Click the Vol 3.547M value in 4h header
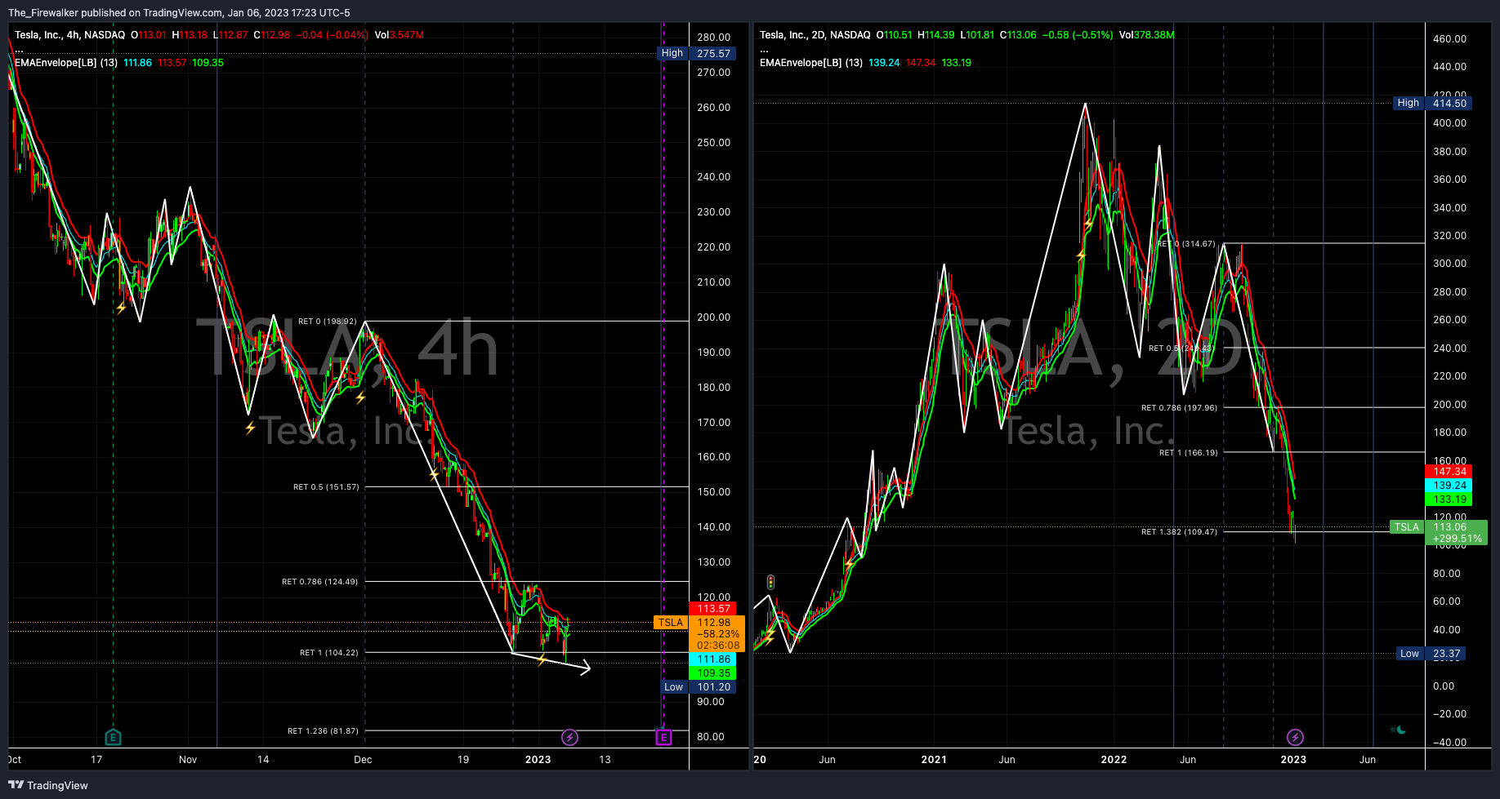1500x799 pixels. (x=399, y=35)
